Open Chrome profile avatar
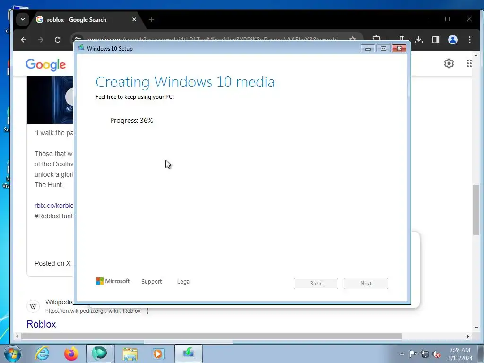This screenshot has width=484, height=363. (452, 40)
